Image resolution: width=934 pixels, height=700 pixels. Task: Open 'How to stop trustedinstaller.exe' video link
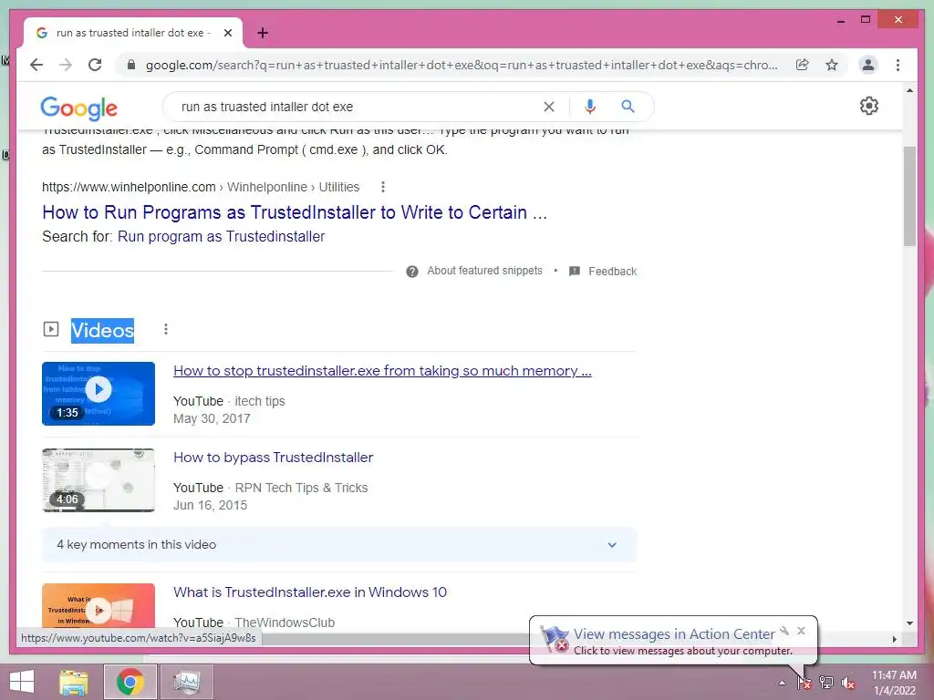coord(382,371)
